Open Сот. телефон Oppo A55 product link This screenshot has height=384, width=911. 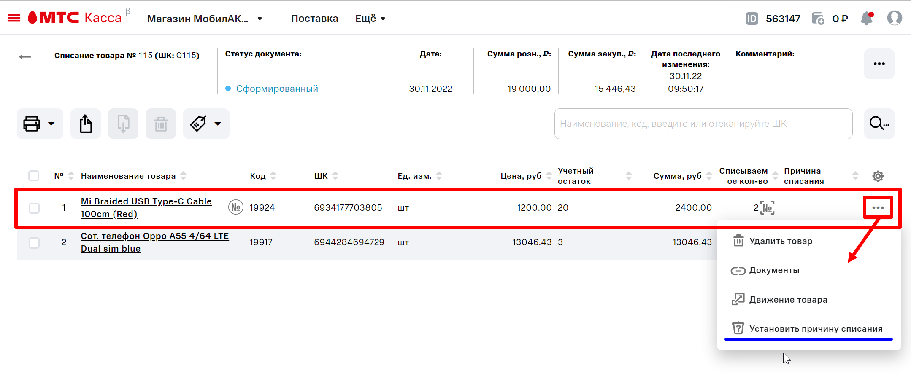click(155, 242)
